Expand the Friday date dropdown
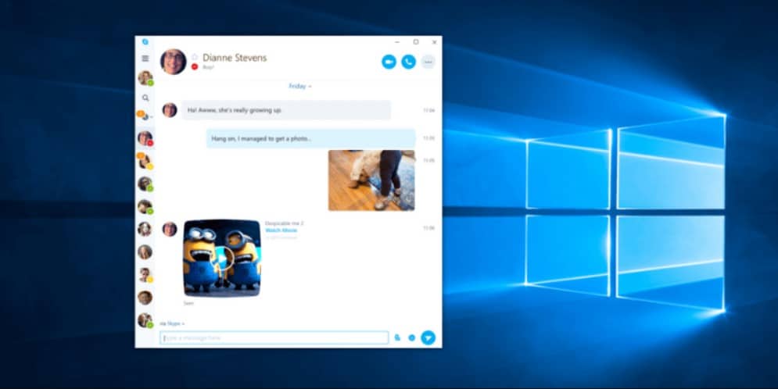The height and width of the screenshot is (389, 778). point(299,86)
